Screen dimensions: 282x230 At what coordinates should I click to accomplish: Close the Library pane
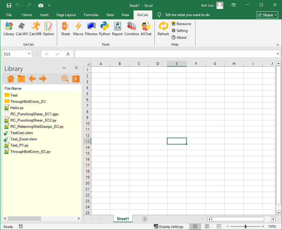[x=76, y=68]
